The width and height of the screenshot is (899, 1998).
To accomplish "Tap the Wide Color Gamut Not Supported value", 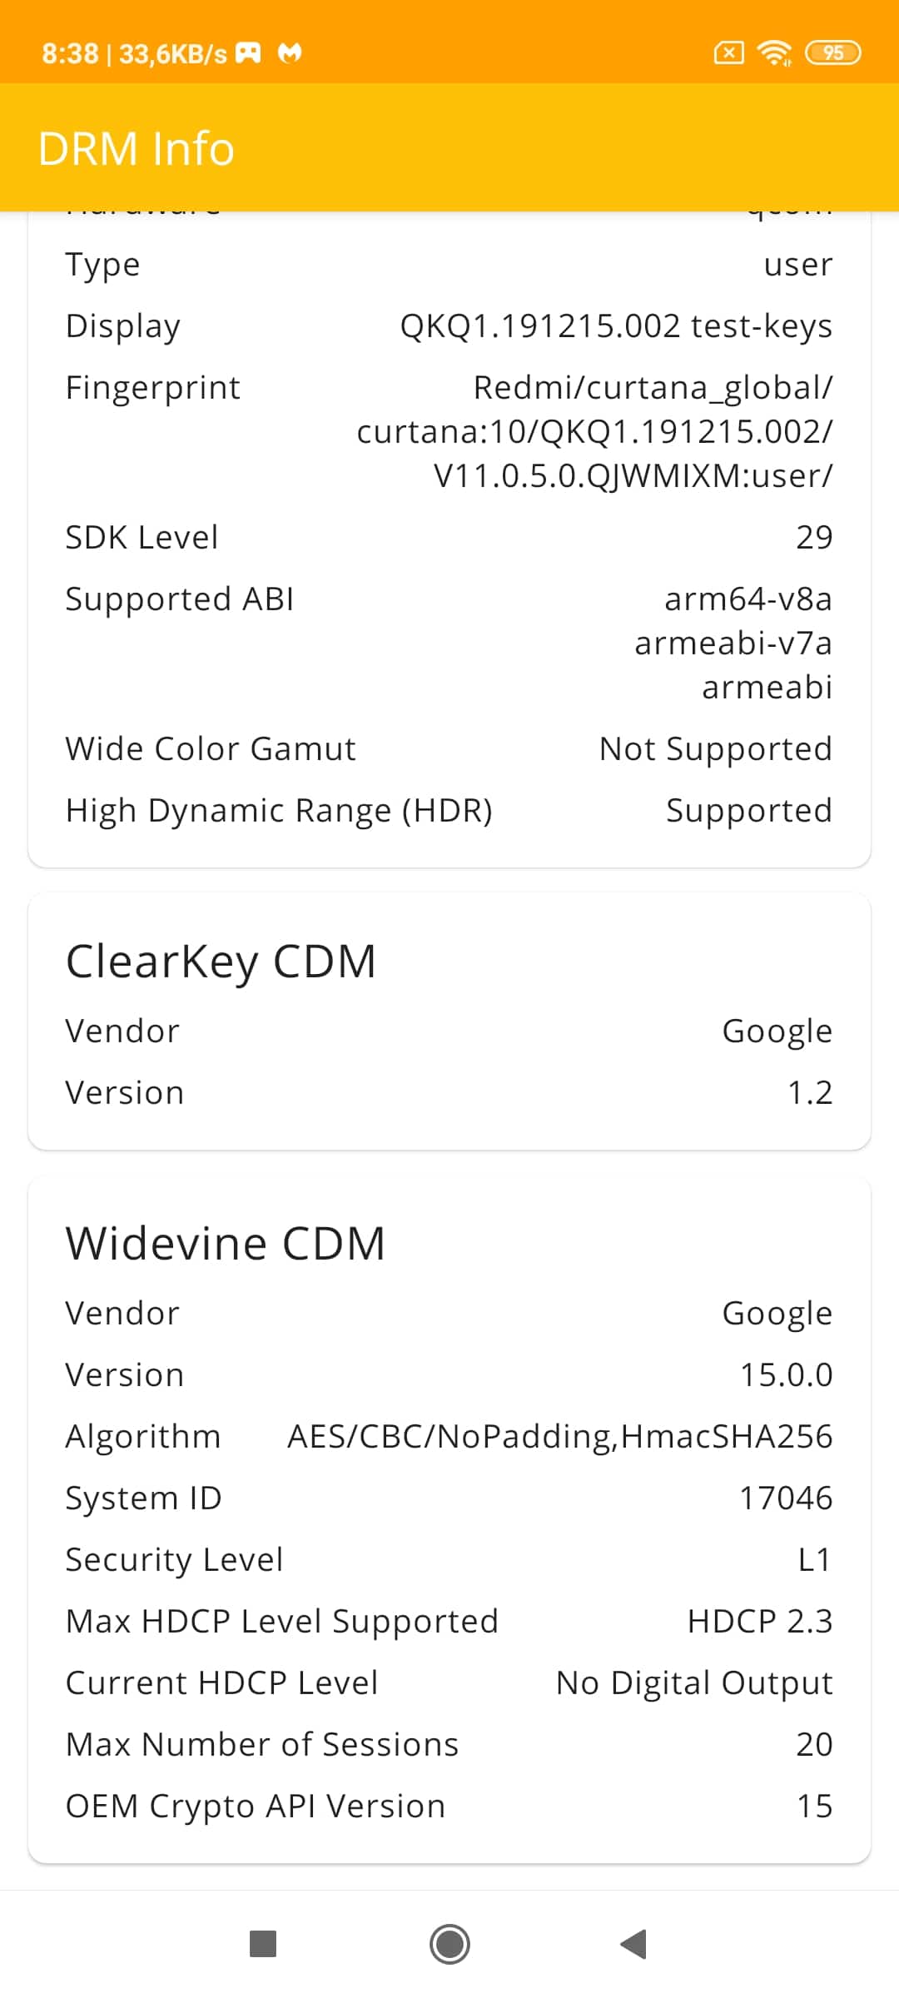I will coord(716,748).
